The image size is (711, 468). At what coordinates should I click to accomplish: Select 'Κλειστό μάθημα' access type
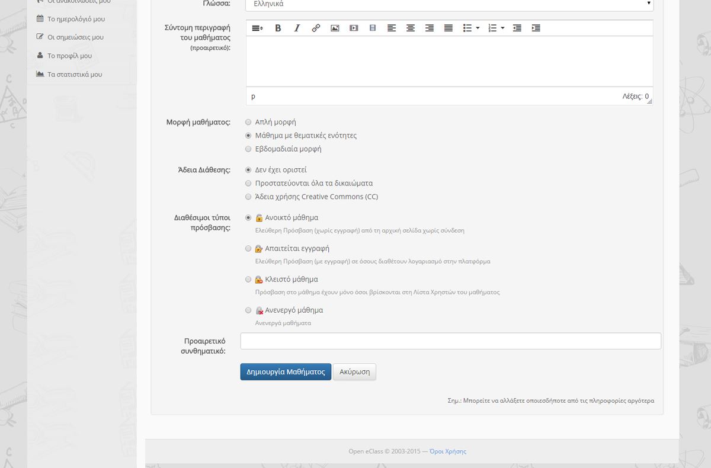click(249, 280)
